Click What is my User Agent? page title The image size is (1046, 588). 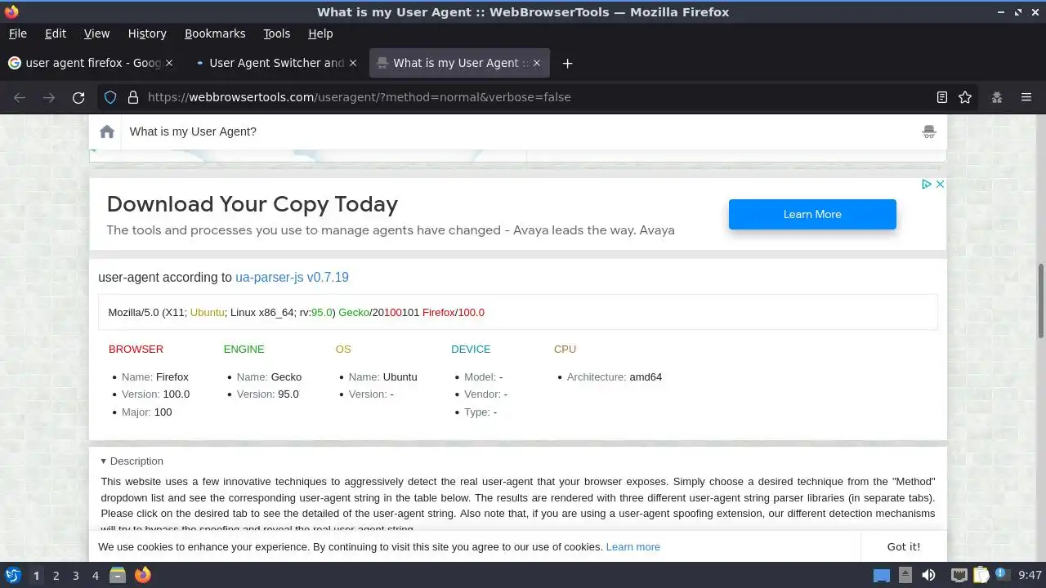193,131
